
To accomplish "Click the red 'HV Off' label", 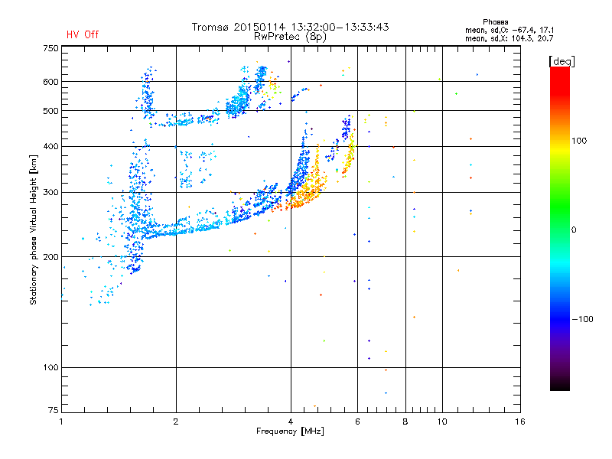I will (x=83, y=34).
